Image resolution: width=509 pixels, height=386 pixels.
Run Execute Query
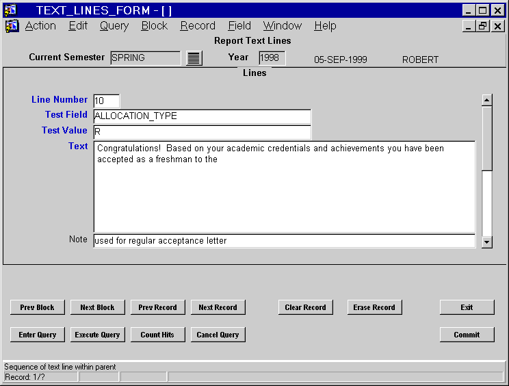pyautogui.click(x=97, y=335)
